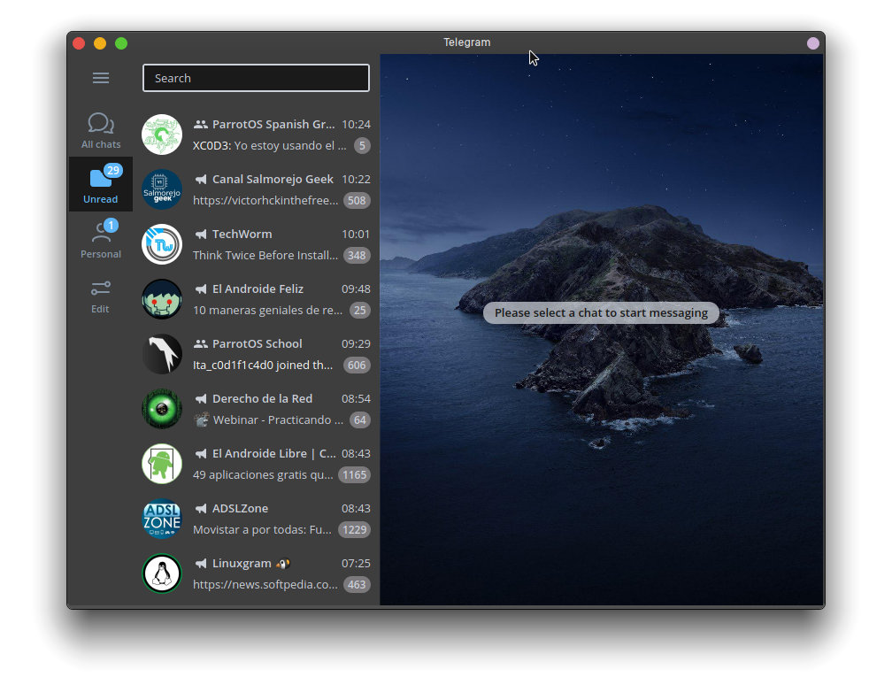Click the ParrotOS School avatar

162,354
